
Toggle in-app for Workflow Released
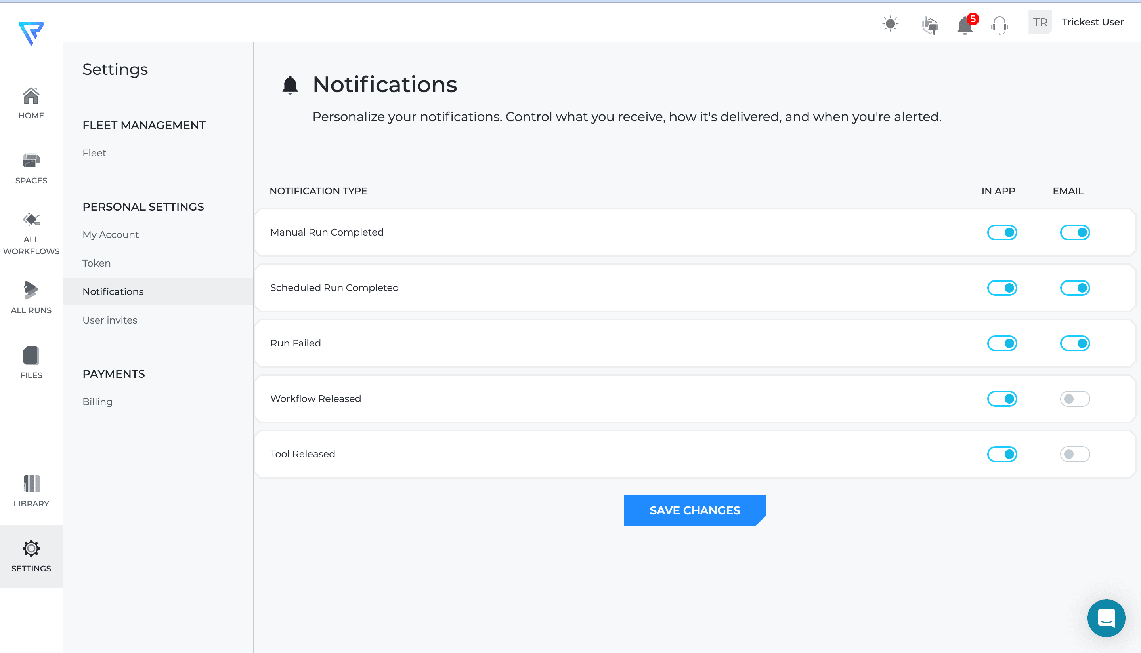point(1002,399)
